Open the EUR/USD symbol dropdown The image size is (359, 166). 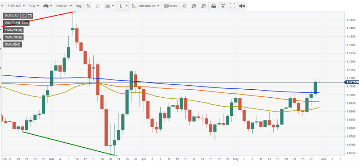pos(16,6)
